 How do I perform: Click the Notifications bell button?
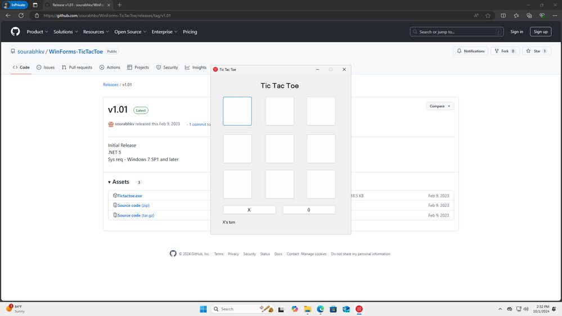pos(471,51)
